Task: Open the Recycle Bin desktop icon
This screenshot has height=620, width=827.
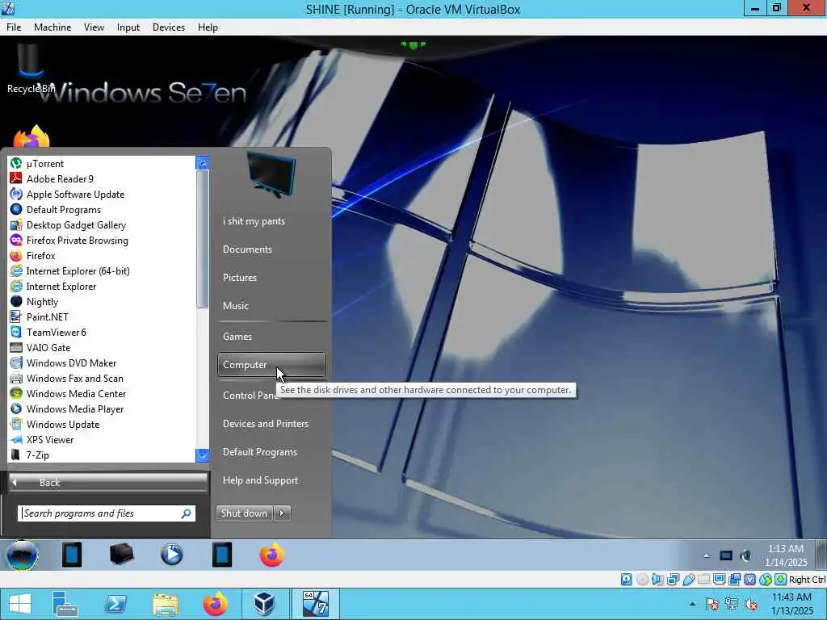Action: (x=30, y=69)
